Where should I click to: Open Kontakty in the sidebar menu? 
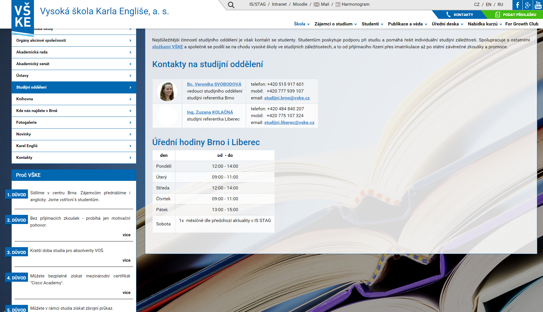(x=74, y=158)
